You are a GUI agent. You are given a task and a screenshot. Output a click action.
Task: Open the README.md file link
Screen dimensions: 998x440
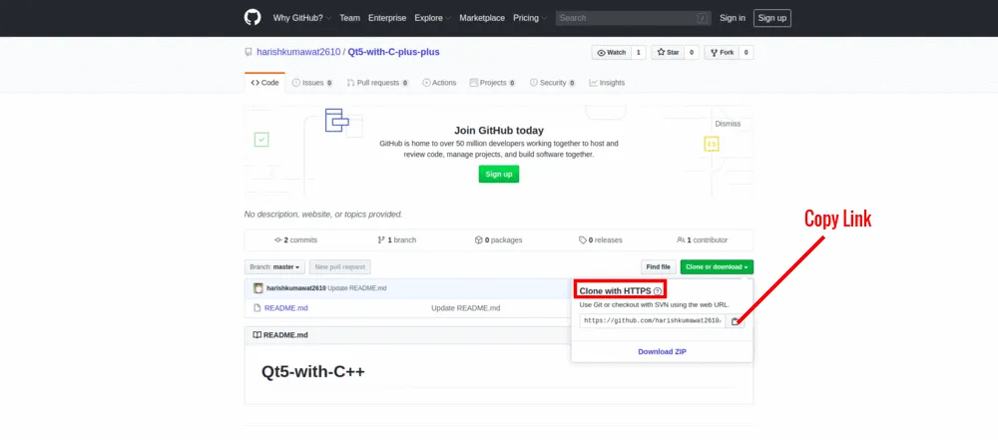pyautogui.click(x=286, y=308)
